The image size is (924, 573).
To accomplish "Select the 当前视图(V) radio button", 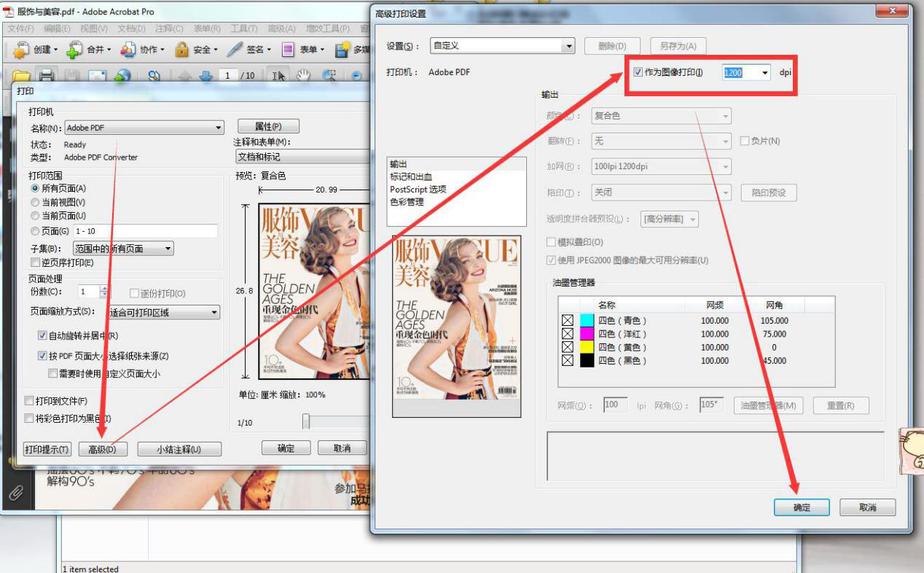I will click(x=35, y=202).
